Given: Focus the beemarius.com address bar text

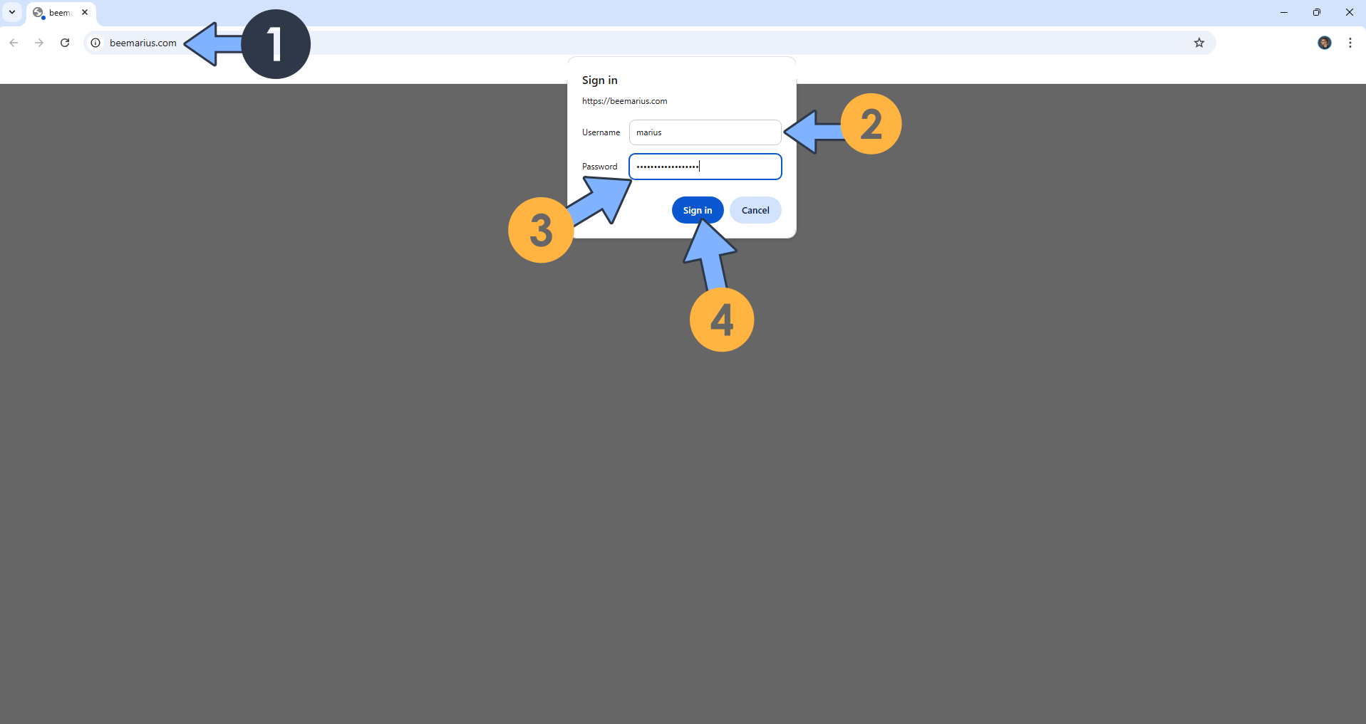Looking at the screenshot, I should (143, 43).
